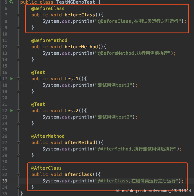Click the closing class brace on line 35
The width and height of the screenshot is (194, 196).
click(x=21, y=194)
